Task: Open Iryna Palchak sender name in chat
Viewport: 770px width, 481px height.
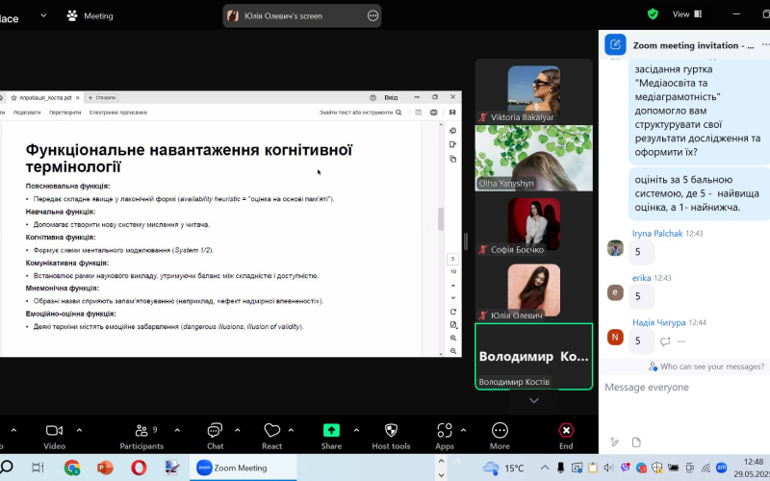Action: point(657,234)
